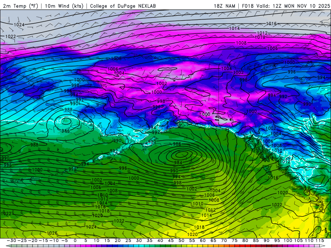Image resolution: width=331 pixels, height=248 pixels.
Task: Click the 20 tick on the temperature scale
Action: [118, 241]
